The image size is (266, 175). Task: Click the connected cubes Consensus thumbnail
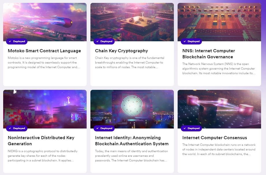[219, 108]
